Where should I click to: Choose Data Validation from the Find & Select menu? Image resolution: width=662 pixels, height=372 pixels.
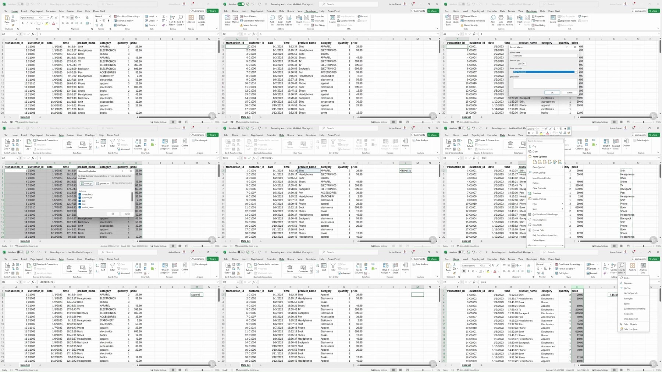pos(633,319)
